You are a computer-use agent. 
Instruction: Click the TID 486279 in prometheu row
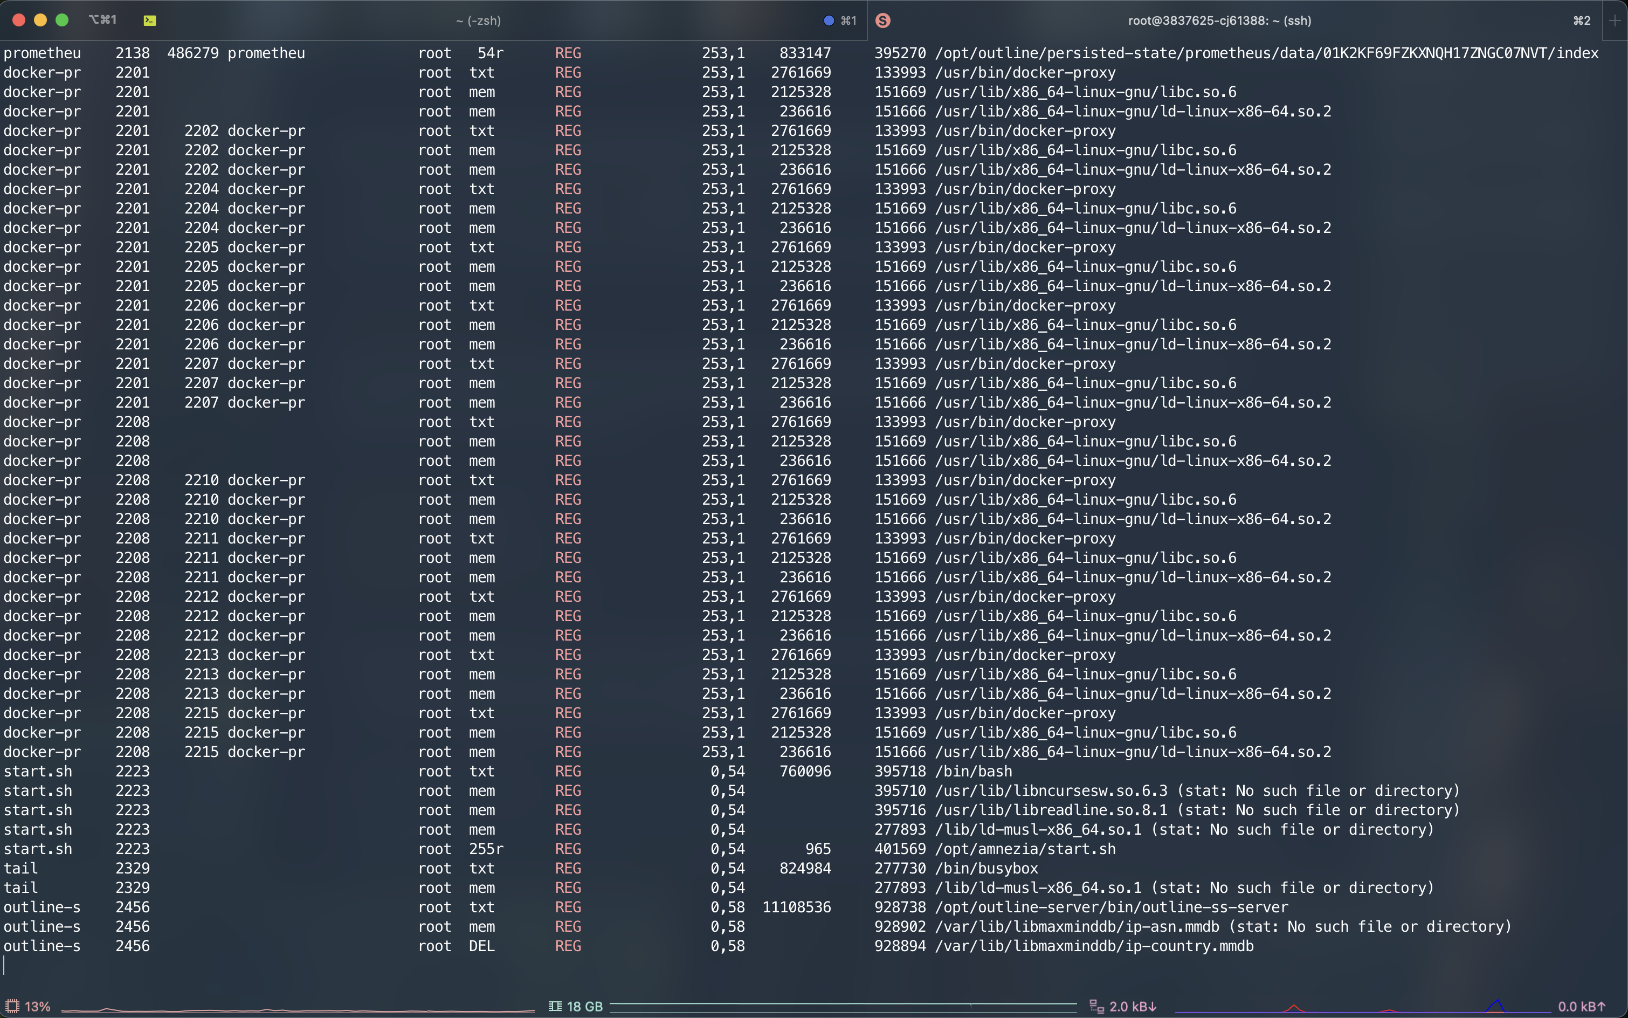point(193,53)
